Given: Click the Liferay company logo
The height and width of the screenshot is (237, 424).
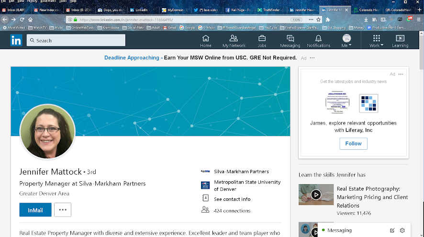Looking at the screenshot, I should tap(368, 103).
